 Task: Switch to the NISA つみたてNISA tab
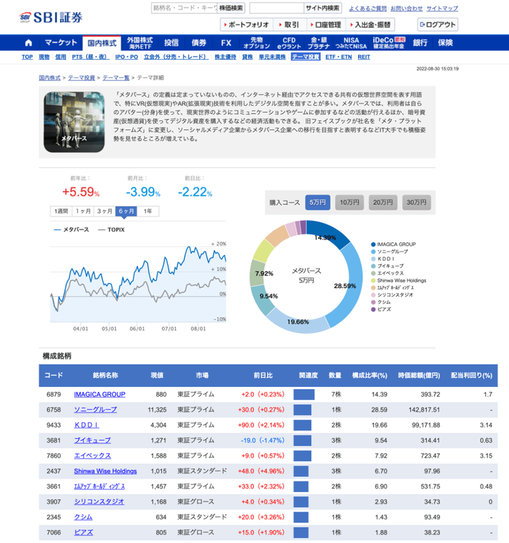click(x=351, y=43)
